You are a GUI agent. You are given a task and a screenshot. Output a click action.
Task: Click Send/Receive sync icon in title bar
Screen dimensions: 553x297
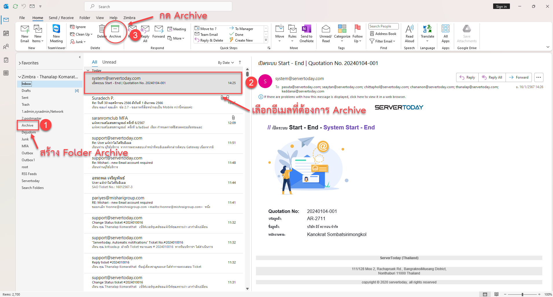point(15,6)
